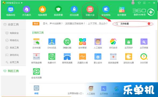Open link 显卡、声卡出故障？

53,24
